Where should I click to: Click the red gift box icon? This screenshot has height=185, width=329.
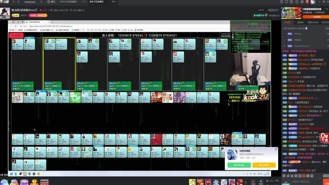pyautogui.click(x=307, y=2)
